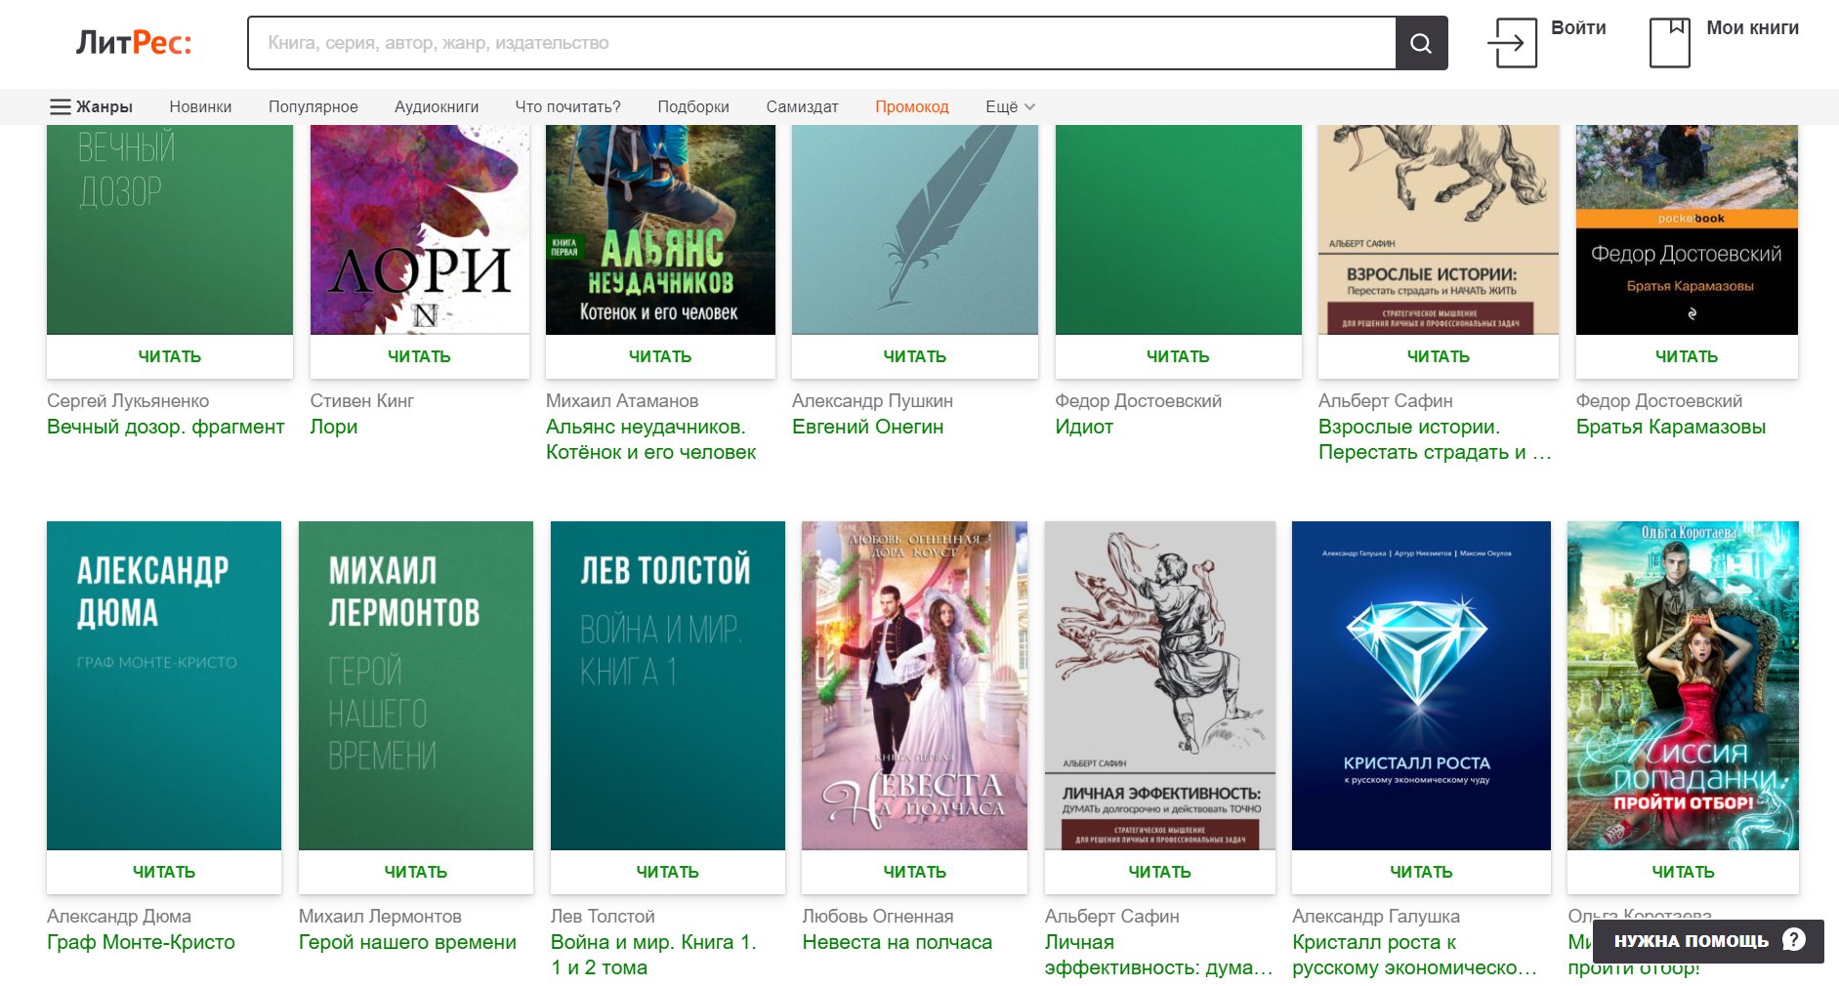Screen dimensions: 1839x986
Task: Select the Промокод menu item
Action: (x=911, y=107)
